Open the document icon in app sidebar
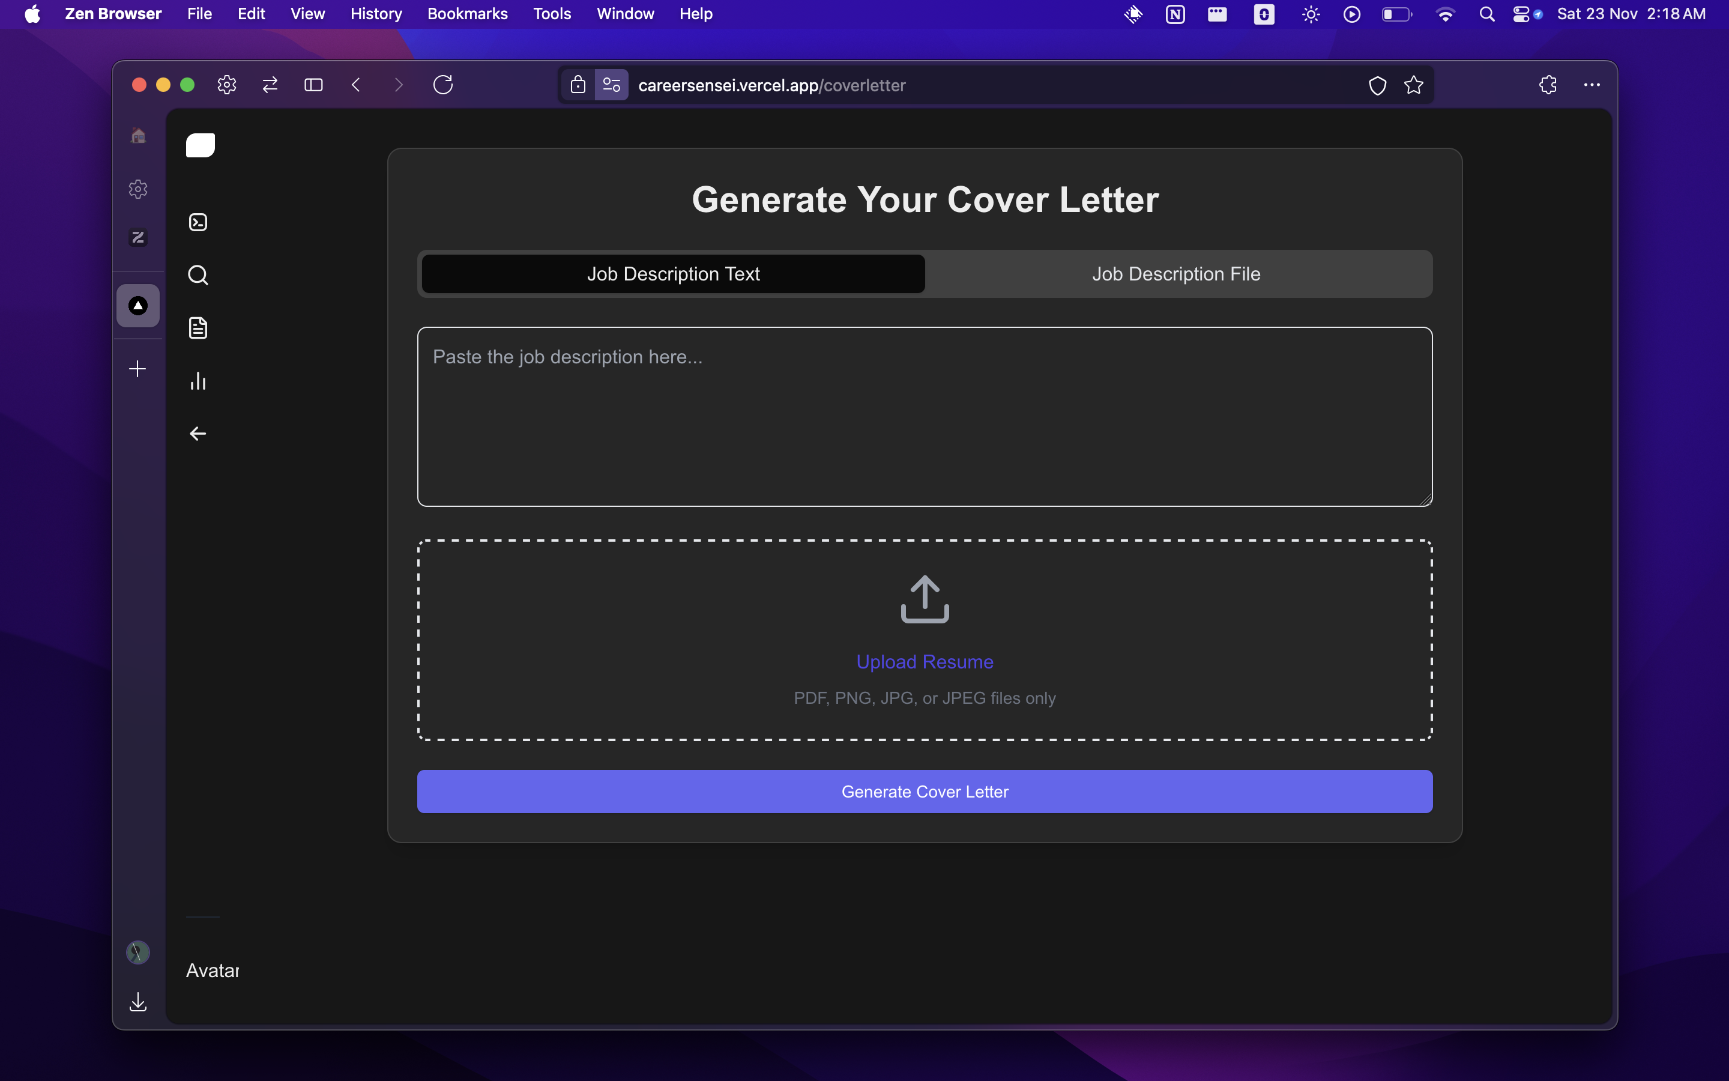 [x=198, y=328]
